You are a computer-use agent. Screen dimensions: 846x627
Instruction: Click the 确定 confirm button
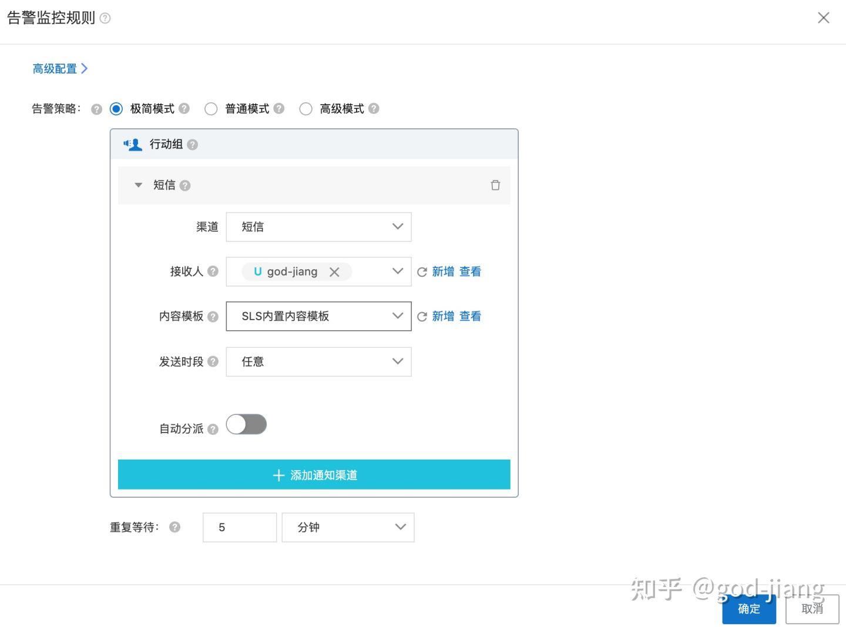(749, 609)
